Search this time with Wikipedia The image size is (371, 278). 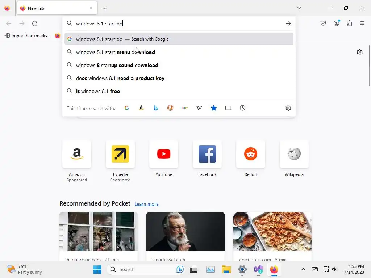199,108
